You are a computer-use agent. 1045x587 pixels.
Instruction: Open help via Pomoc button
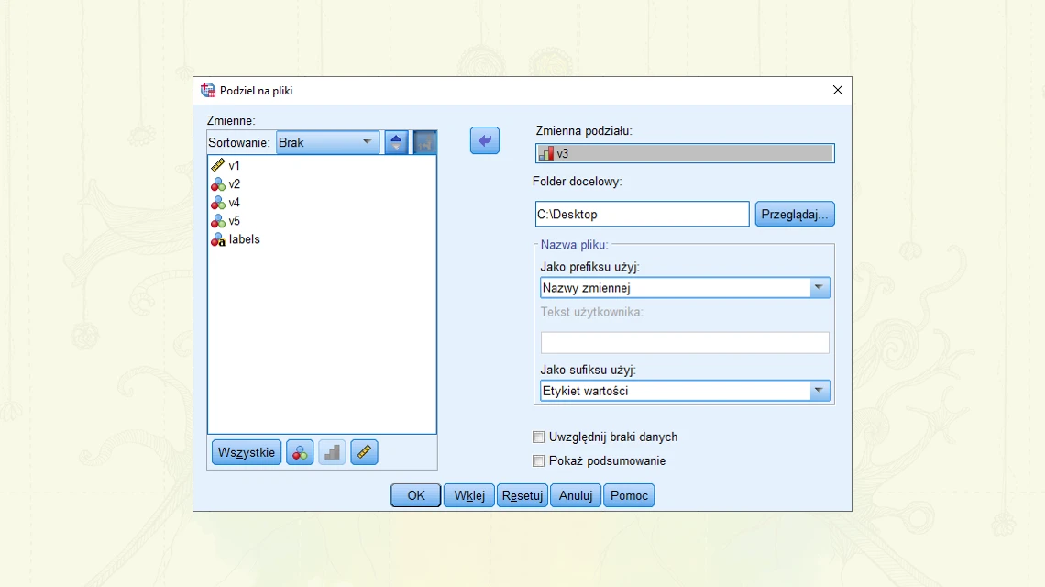coord(629,495)
